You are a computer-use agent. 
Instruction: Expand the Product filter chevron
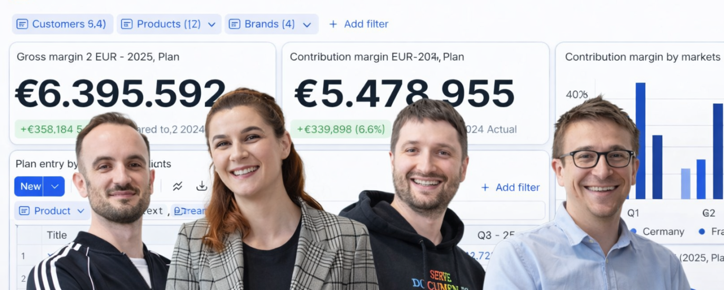click(81, 211)
